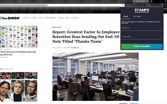Close the Report: Greatest browser tab

pyautogui.click(x=147, y=1)
